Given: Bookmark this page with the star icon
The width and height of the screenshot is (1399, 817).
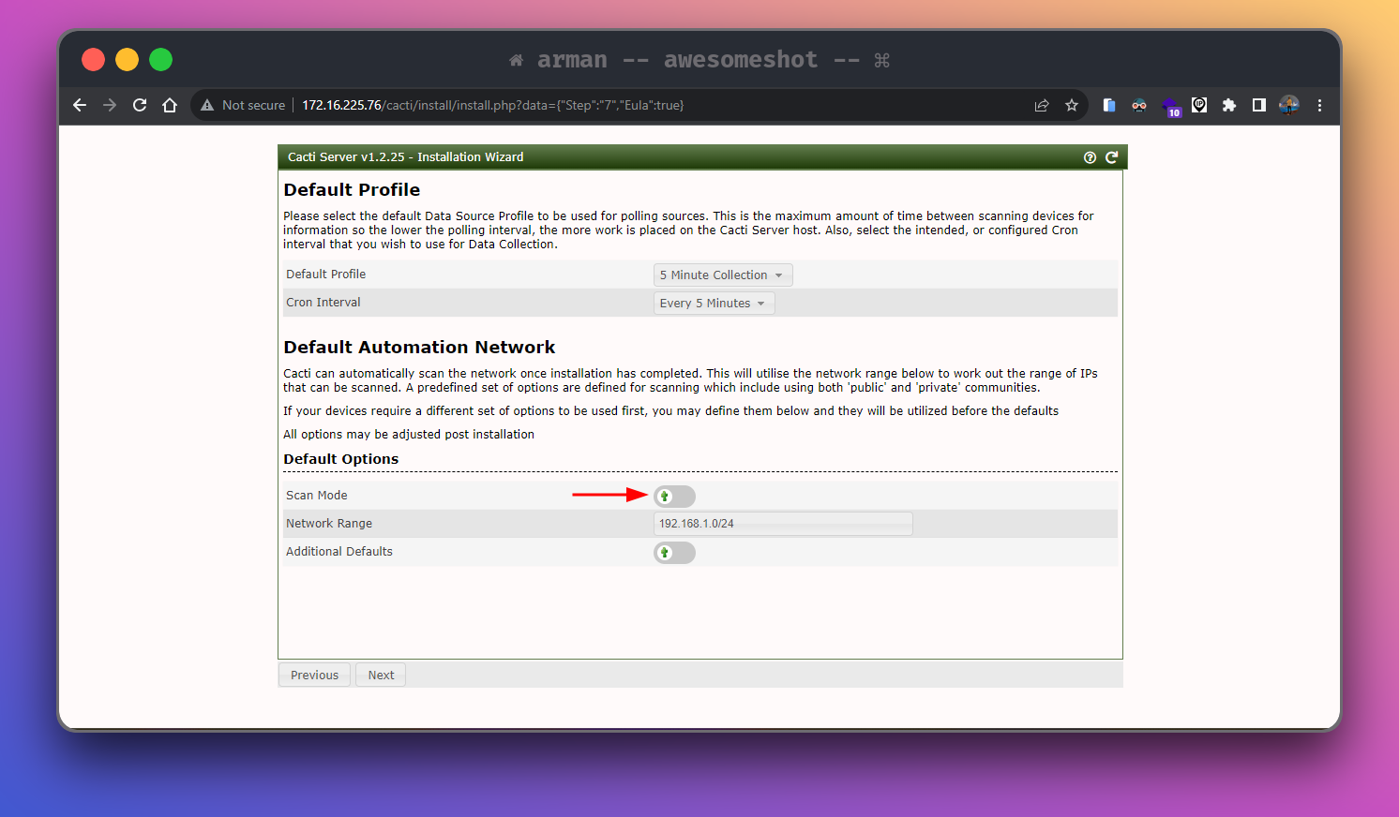Looking at the screenshot, I should [1072, 105].
